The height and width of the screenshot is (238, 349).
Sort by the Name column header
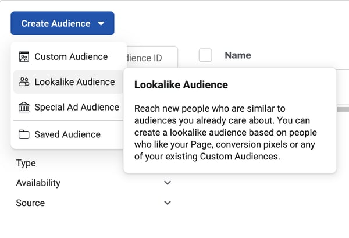pyautogui.click(x=238, y=55)
